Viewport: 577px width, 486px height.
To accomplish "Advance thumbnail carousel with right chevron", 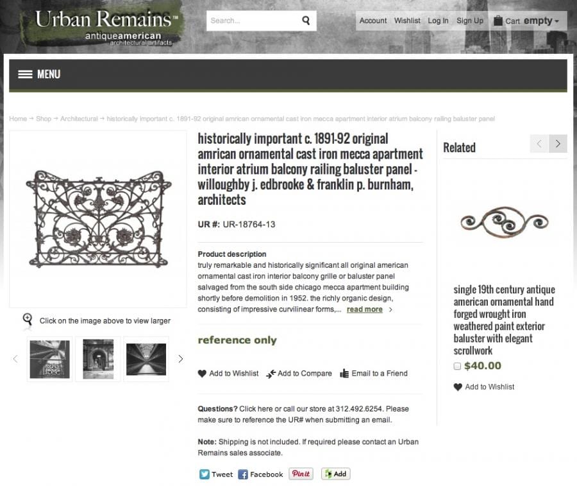I will pyautogui.click(x=180, y=358).
